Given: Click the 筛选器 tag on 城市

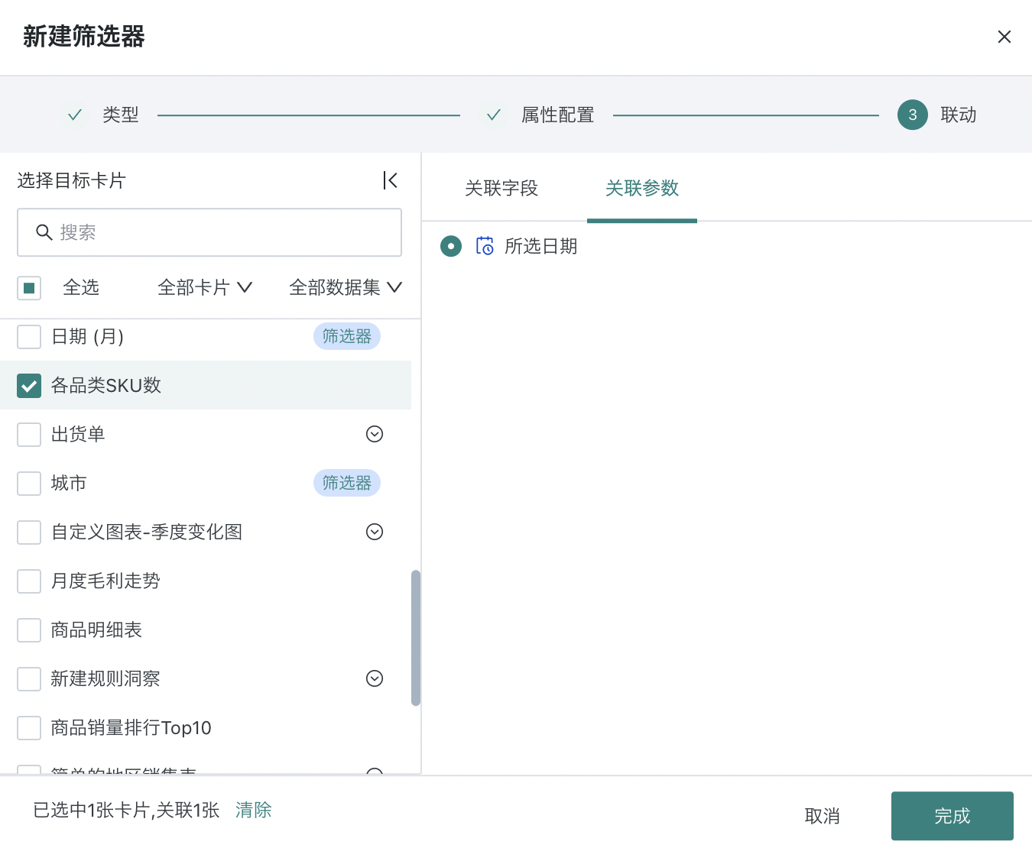Looking at the screenshot, I should pyautogui.click(x=347, y=483).
